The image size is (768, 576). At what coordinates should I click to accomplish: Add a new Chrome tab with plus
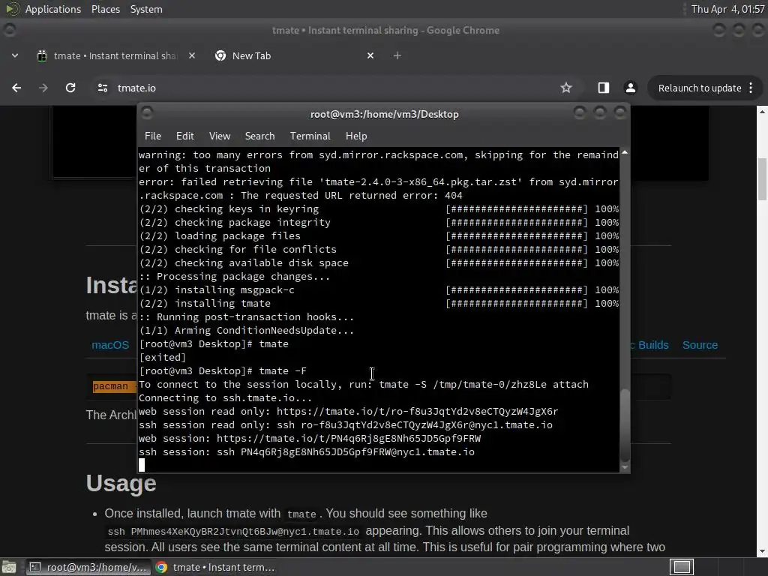[x=397, y=55]
